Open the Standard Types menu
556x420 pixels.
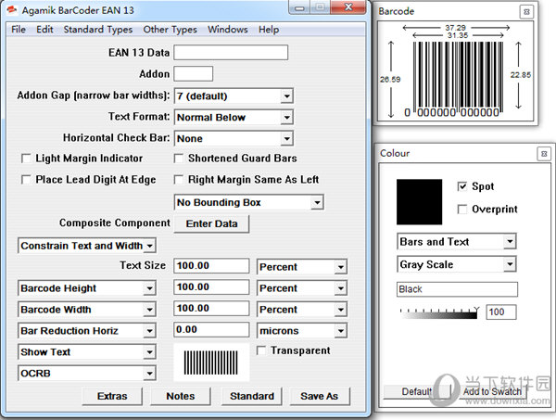tap(97, 30)
